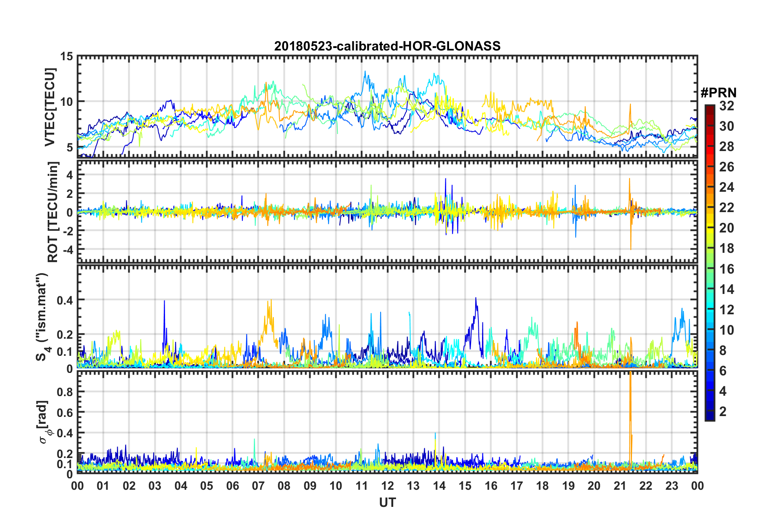The image size is (775, 526).
Task: Select the "VTEC[TECU]" y-axis label
Action: point(50,107)
